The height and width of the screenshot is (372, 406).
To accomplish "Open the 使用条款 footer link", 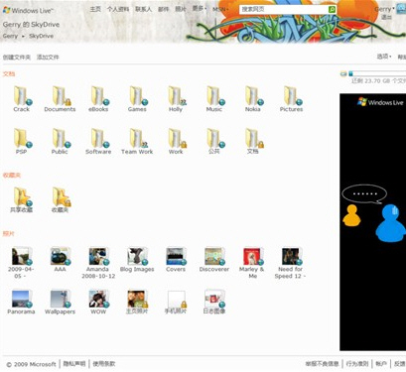I will click(x=104, y=364).
